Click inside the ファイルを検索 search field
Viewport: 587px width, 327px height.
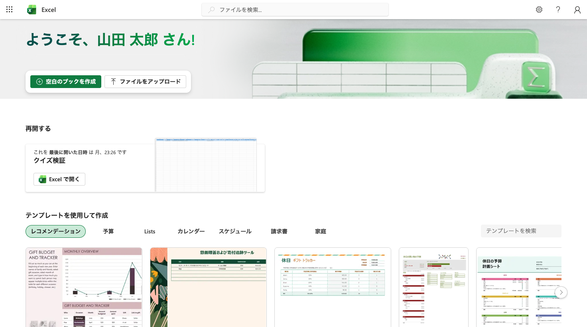pyautogui.click(x=295, y=10)
